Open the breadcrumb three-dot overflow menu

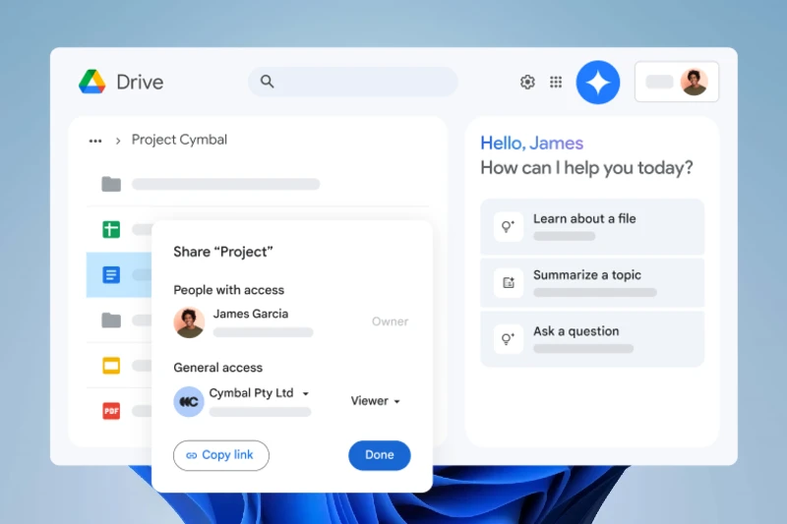[x=95, y=141]
